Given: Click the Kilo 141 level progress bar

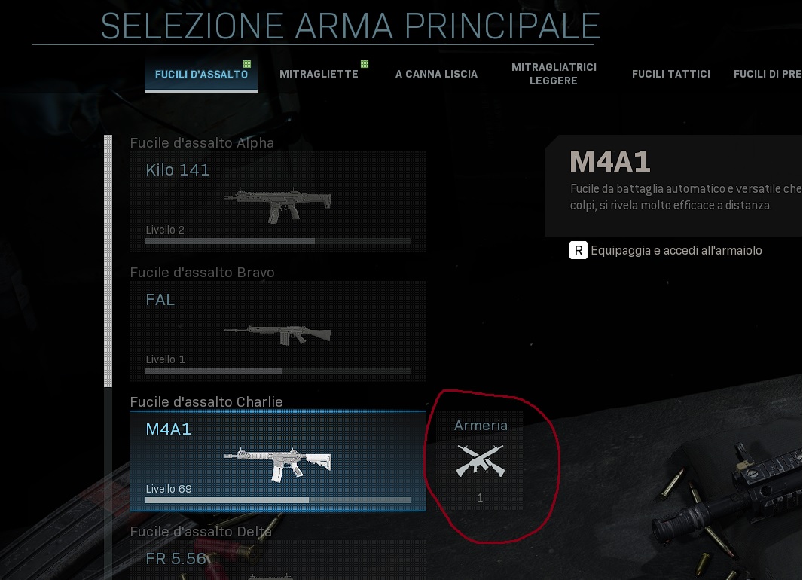Looking at the screenshot, I should click(277, 241).
